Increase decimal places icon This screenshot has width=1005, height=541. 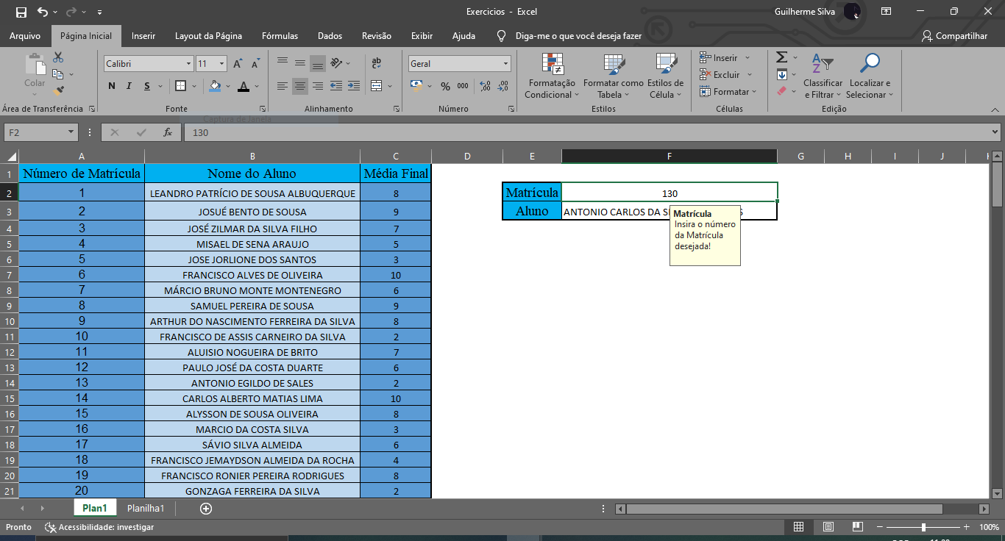click(485, 86)
